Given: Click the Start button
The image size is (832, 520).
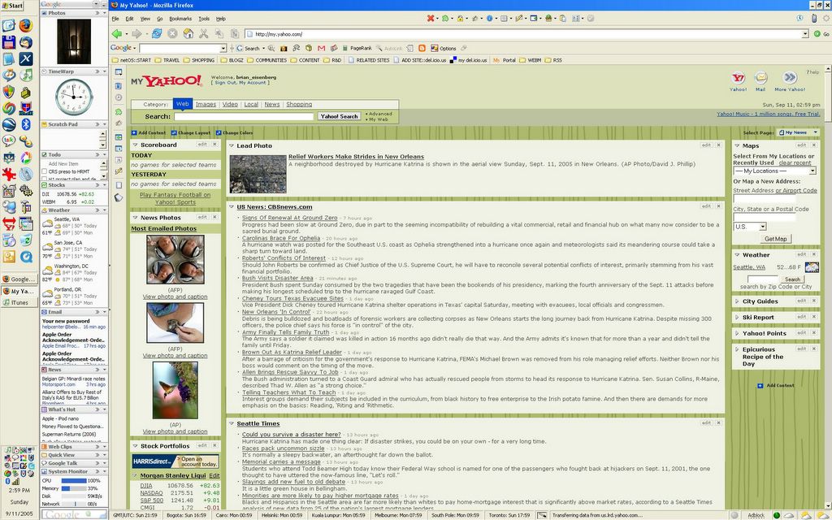Looking at the screenshot, I should point(12,6).
